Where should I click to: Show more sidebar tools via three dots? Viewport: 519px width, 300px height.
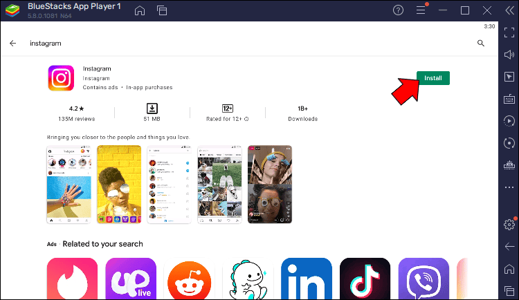[x=509, y=187]
